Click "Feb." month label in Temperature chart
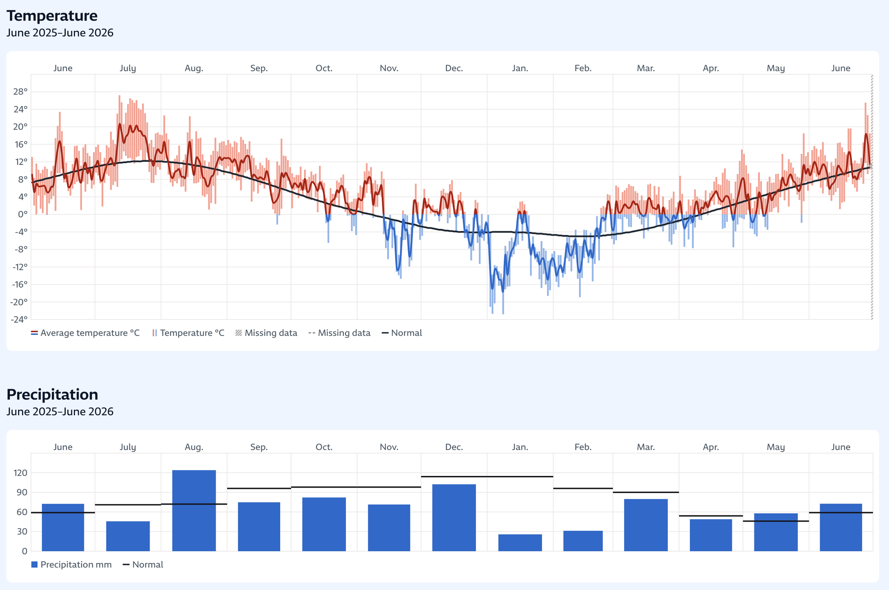The image size is (889, 590). [x=583, y=68]
